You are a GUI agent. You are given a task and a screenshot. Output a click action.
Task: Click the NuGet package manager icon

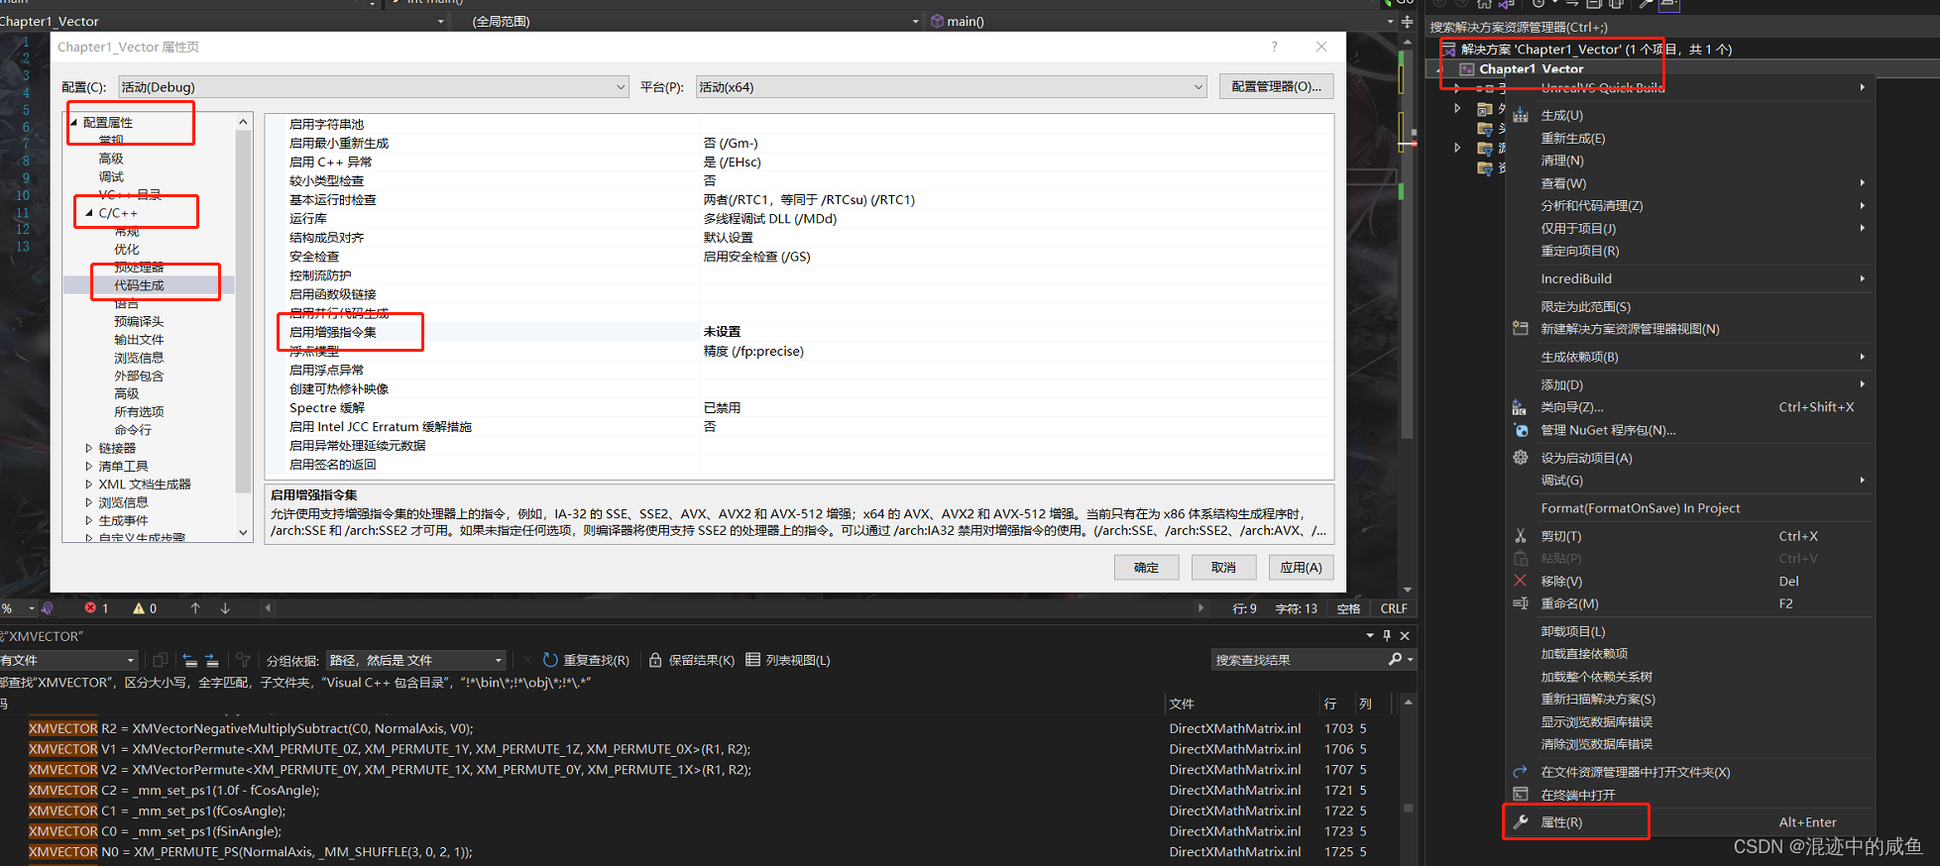(x=1520, y=430)
